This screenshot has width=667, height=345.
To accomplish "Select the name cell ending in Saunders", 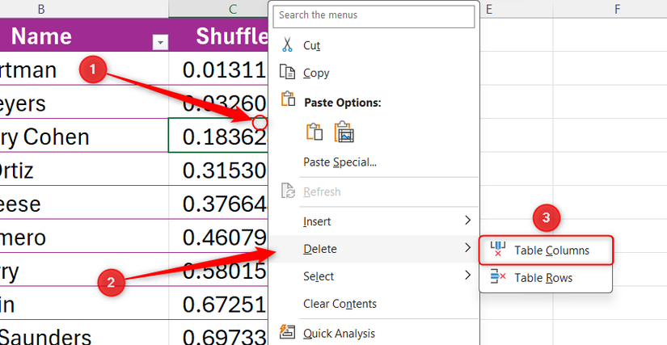I will pos(84,333).
